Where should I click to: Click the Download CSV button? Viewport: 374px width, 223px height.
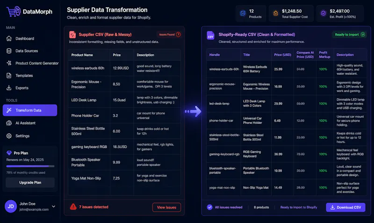[345, 207]
